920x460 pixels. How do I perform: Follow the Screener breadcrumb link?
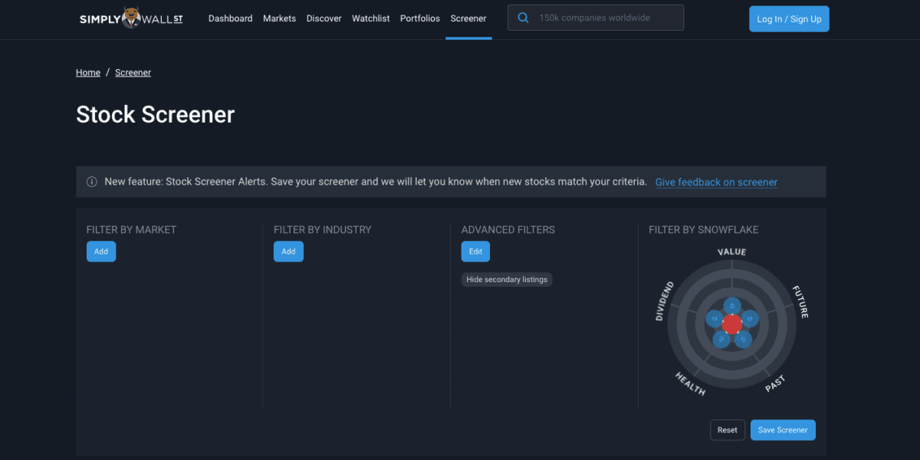133,73
